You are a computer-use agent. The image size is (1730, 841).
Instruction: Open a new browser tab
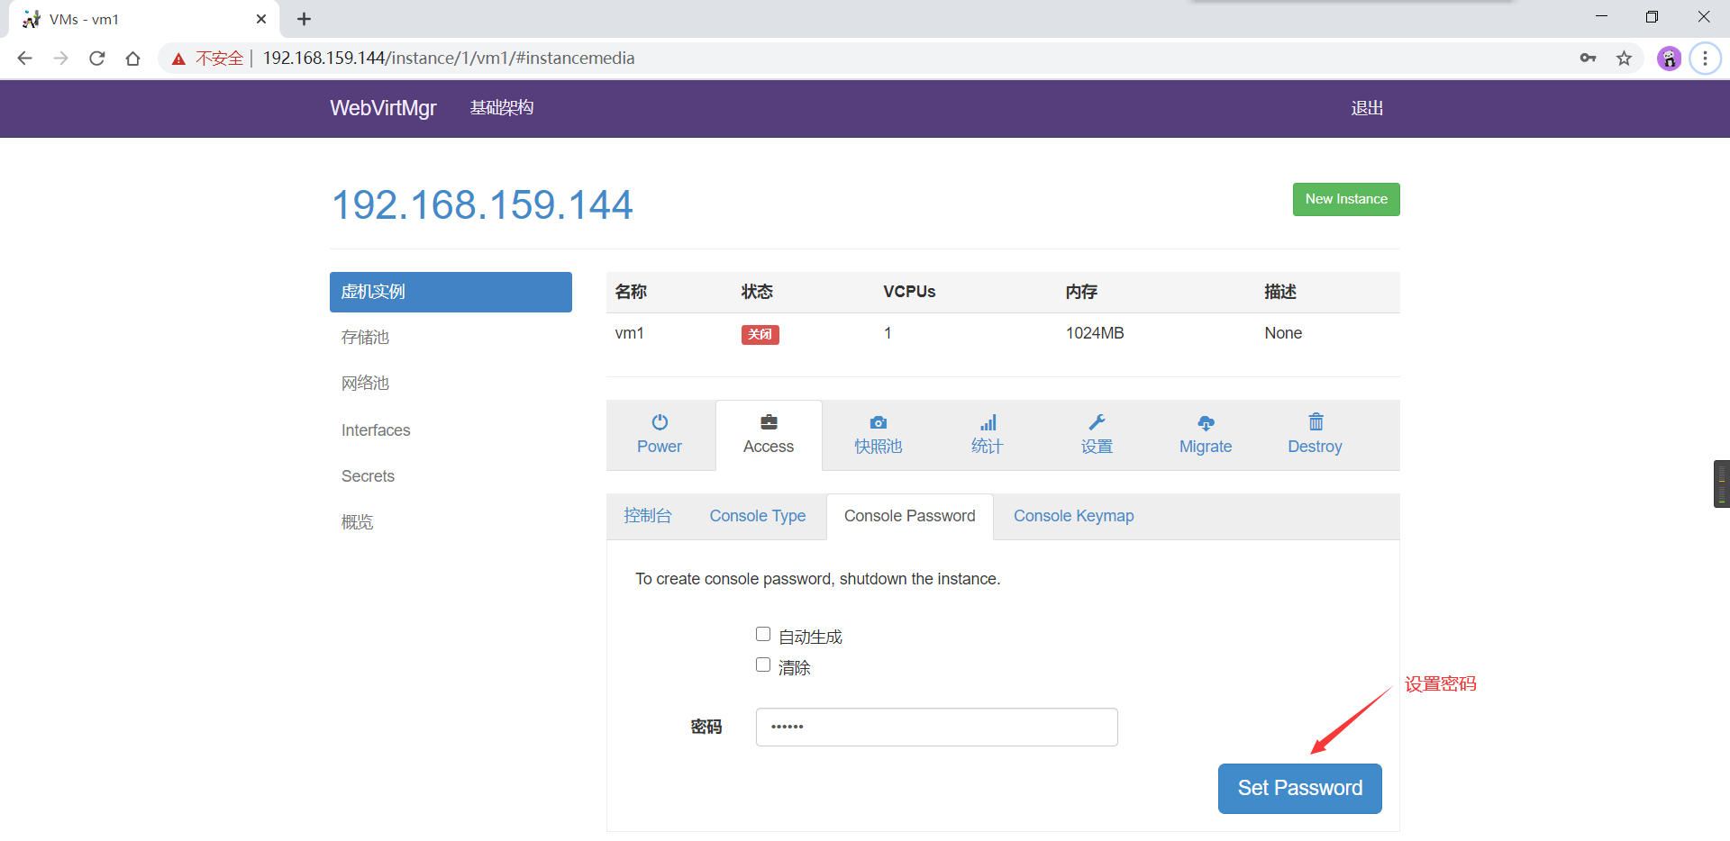pyautogui.click(x=305, y=19)
